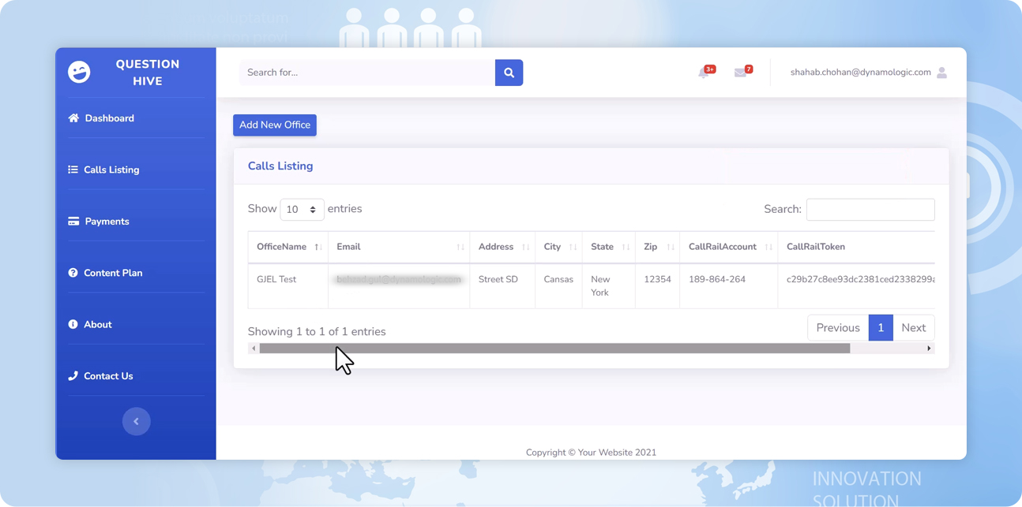Open the entries count dropdown
The height and width of the screenshot is (507, 1022).
(302, 210)
